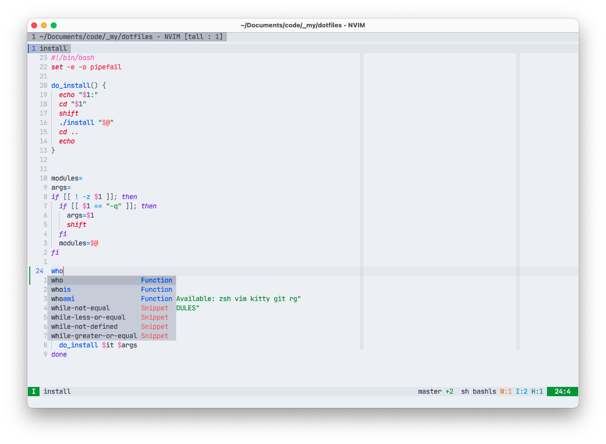Choose the while-less-or-equal snippet
Viewport: 606px width, 444px height.
coord(112,317)
